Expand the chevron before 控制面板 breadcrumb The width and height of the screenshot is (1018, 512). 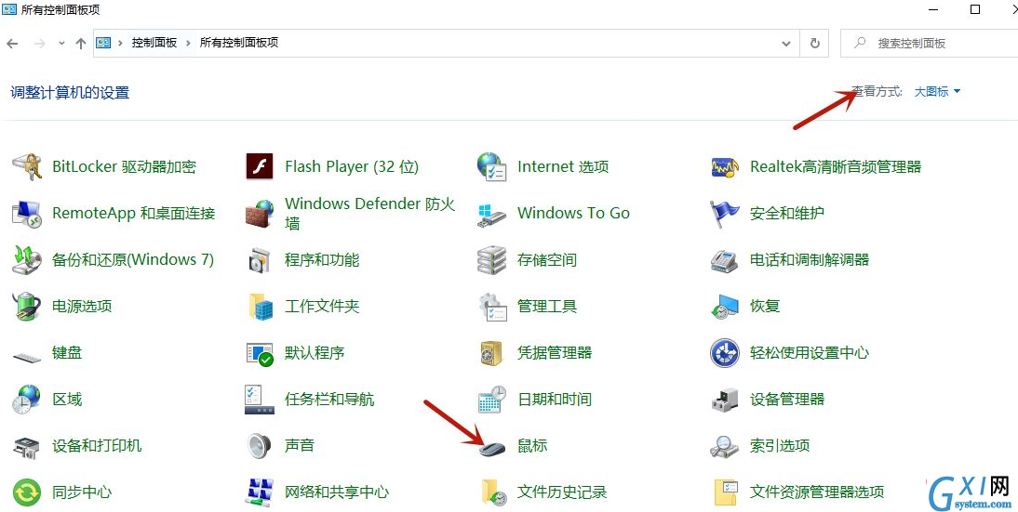[121, 43]
